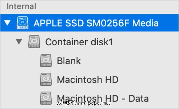Click highlighted area right of APPLE SSD label
Image resolution: width=179 pixels, height=109 pixels.
(168, 23)
